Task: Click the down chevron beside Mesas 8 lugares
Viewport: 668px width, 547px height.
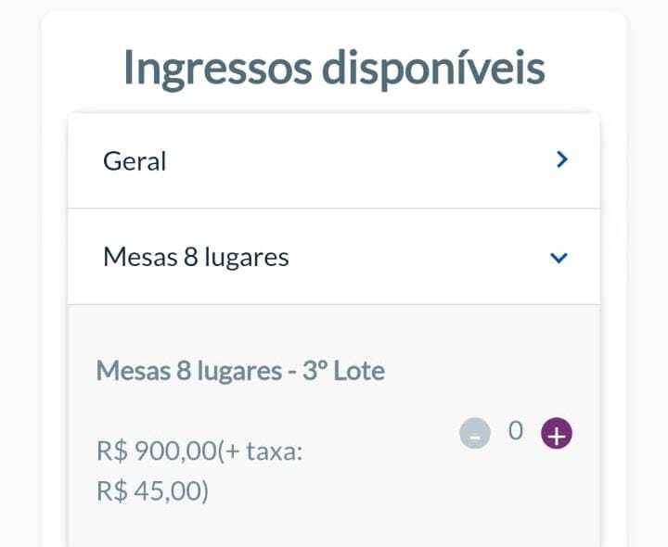Action: click(x=559, y=258)
